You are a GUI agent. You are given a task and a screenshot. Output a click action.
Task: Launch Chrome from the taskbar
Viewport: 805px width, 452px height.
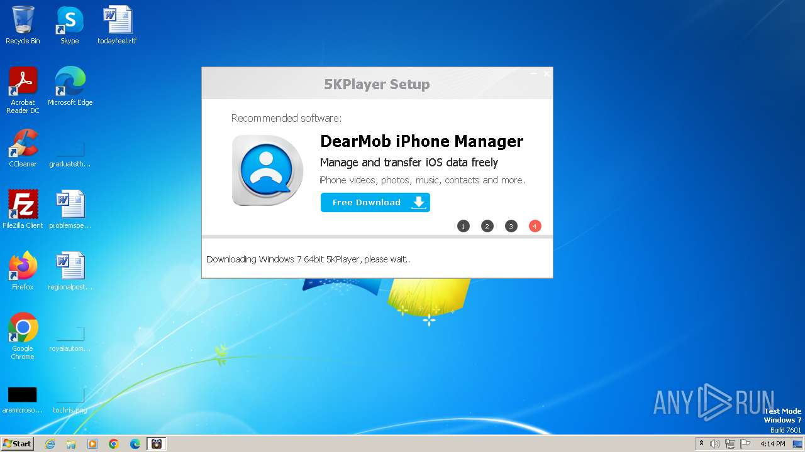click(114, 444)
